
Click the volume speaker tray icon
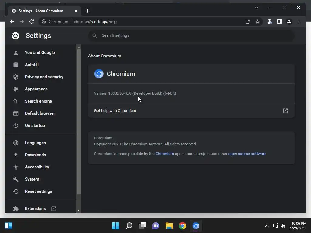(283, 226)
